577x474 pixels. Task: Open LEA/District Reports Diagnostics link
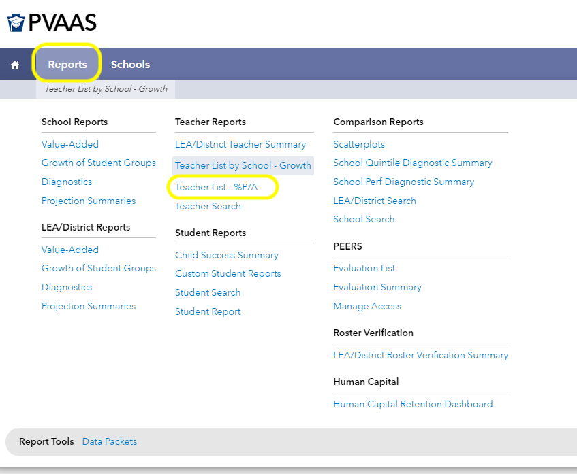pos(67,288)
